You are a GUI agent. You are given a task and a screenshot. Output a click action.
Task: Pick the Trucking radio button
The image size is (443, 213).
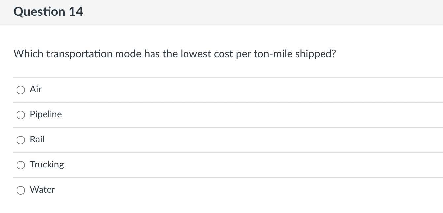(21, 165)
